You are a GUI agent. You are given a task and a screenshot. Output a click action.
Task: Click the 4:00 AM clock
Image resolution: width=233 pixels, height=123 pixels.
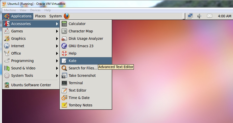(x=225, y=16)
